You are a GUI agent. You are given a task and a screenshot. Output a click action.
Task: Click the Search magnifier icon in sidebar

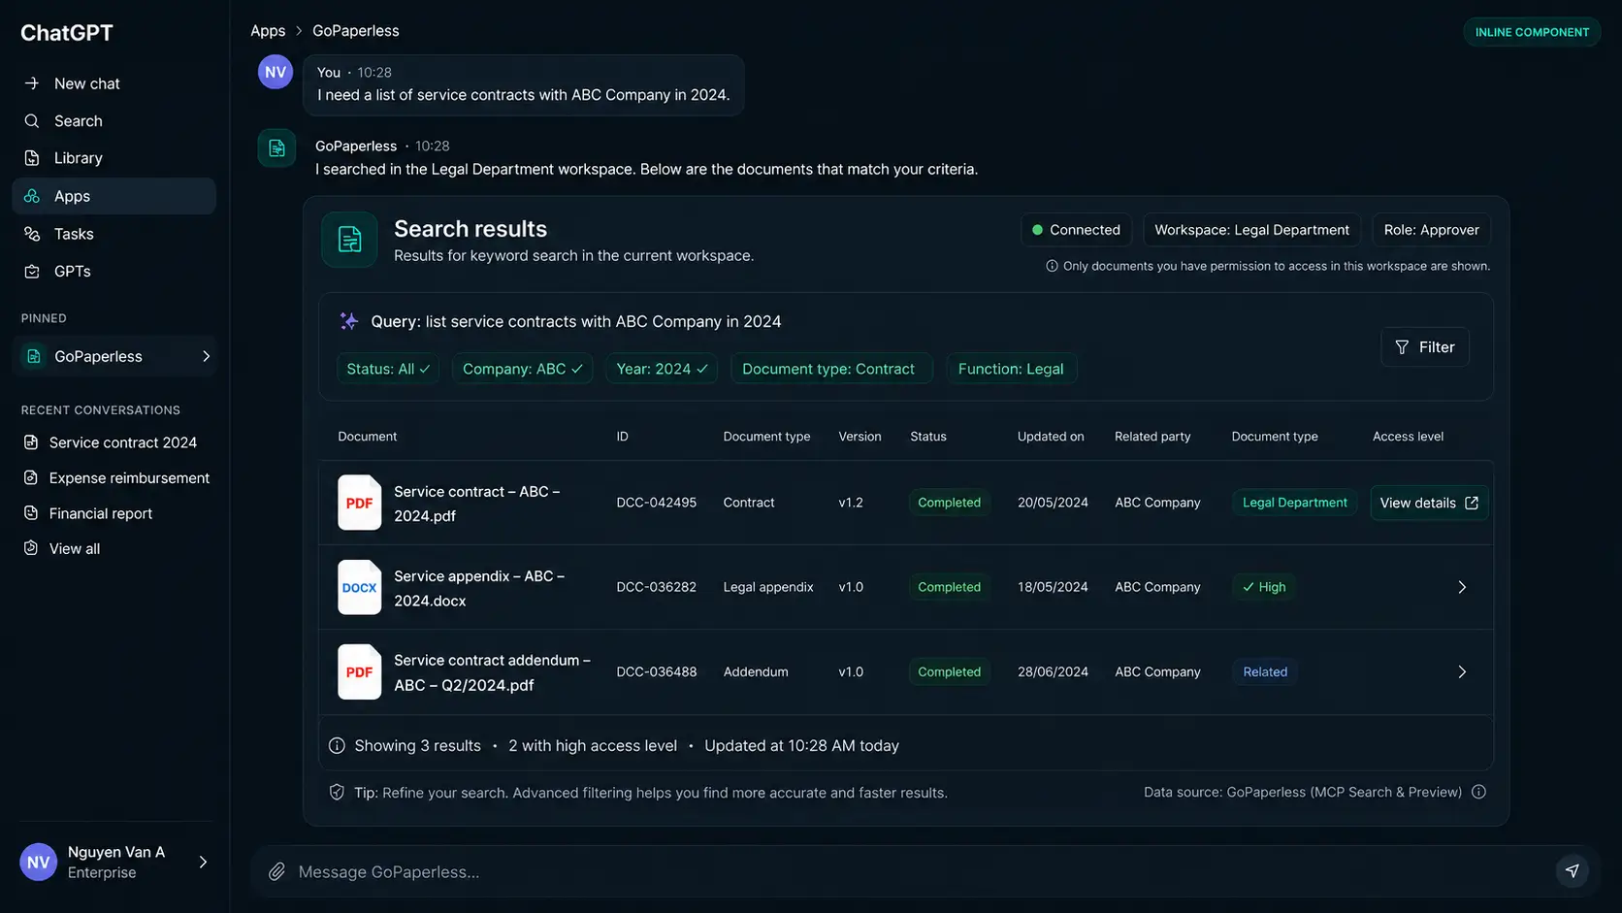coord(32,121)
